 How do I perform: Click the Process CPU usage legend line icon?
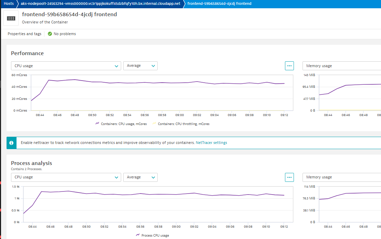click(x=138, y=235)
